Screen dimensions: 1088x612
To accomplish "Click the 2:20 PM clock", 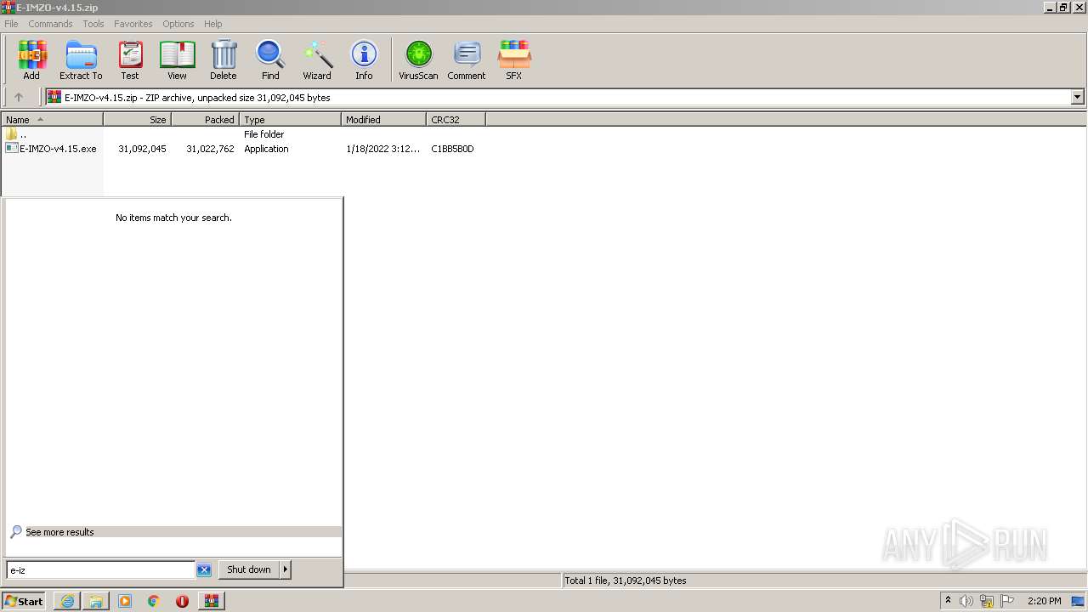I will (x=1044, y=601).
